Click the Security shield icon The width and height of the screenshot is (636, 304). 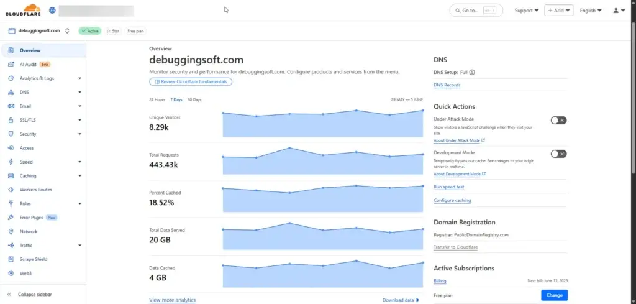click(11, 134)
